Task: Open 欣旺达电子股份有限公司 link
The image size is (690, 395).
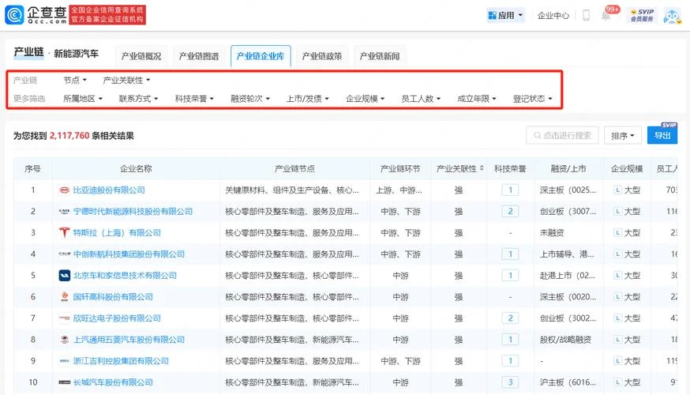Action: tap(117, 318)
